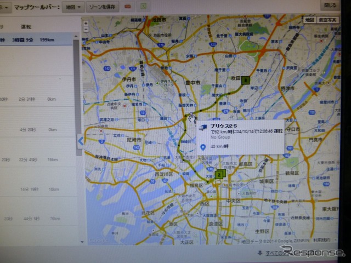
Task: Select the trip row showing 199km
Action: coord(36,39)
